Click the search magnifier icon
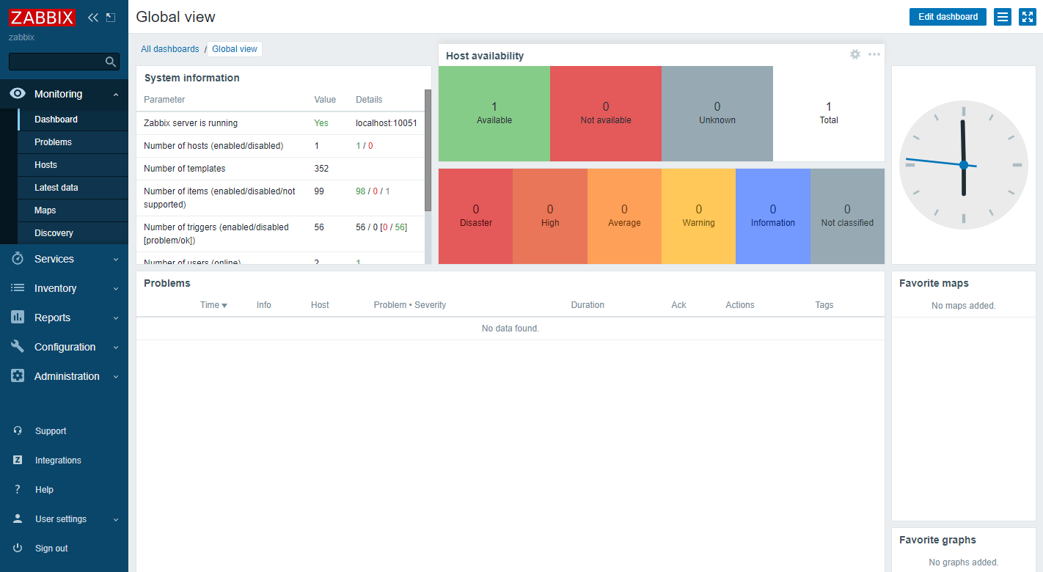The image size is (1043, 572). [110, 62]
